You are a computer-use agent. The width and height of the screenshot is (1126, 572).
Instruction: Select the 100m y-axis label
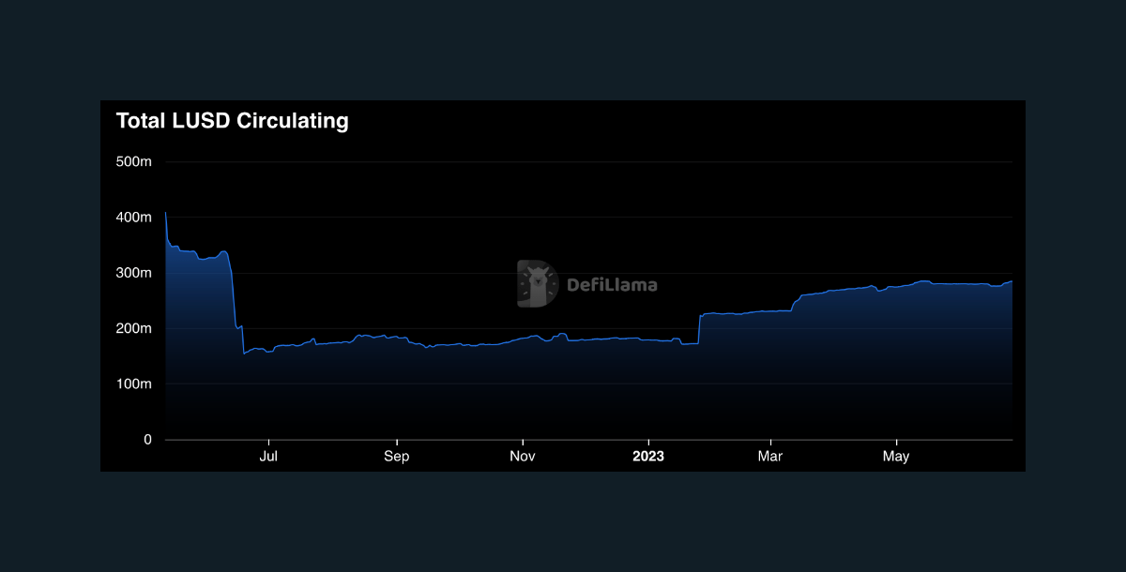tap(133, 384)
